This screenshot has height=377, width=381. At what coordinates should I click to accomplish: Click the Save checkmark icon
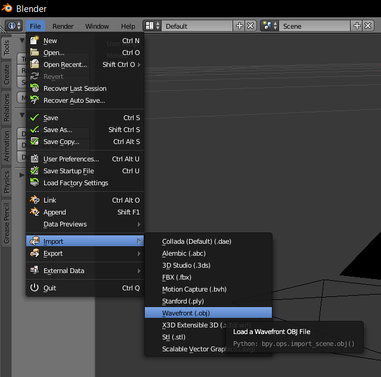pyautogui.click(x=34, y=118)
